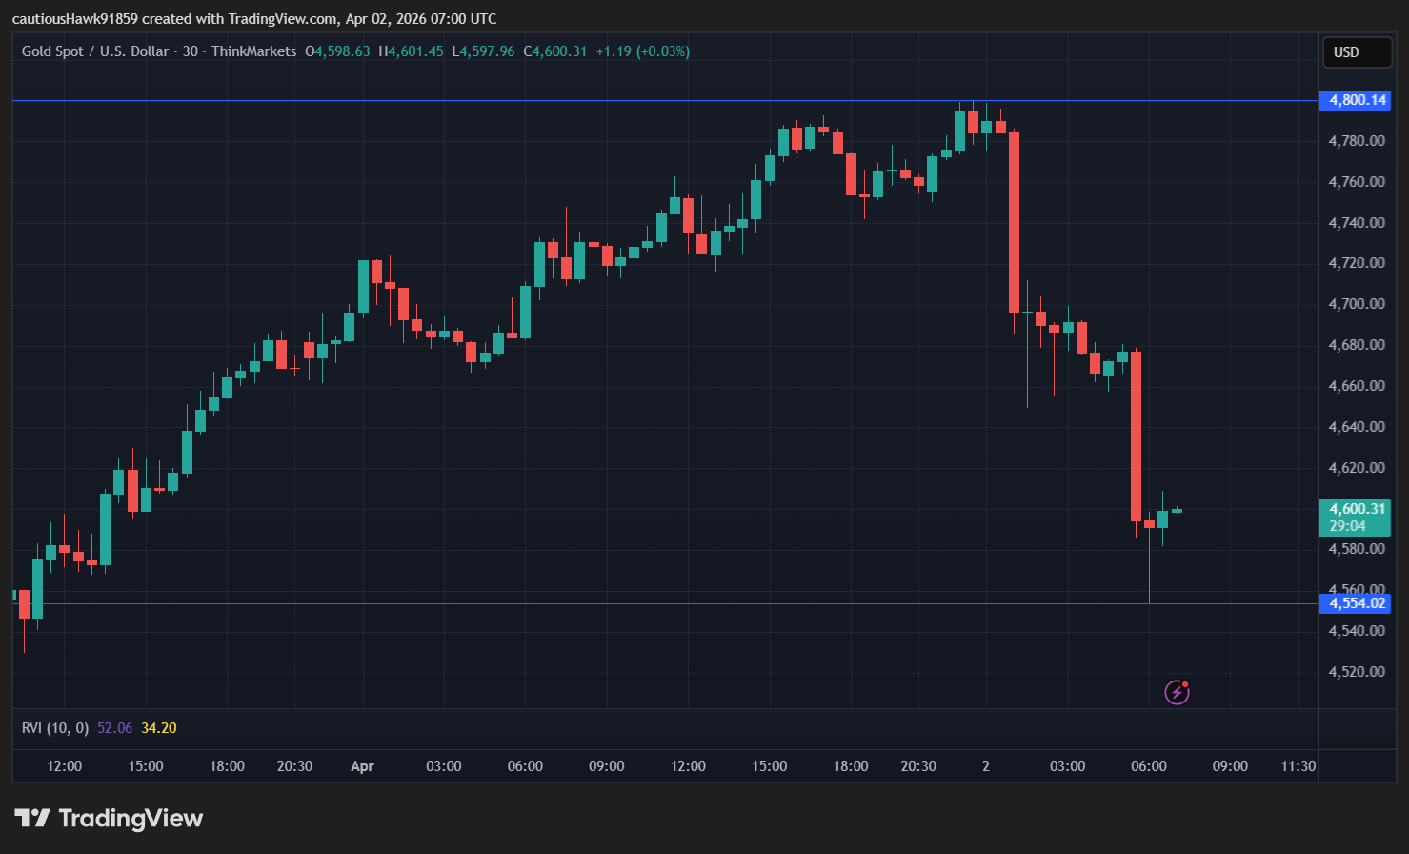Viewport: 1409px width, 854px height.
Task: Click the +1.19 (+0.03%) change value
Action: [642, 51]
